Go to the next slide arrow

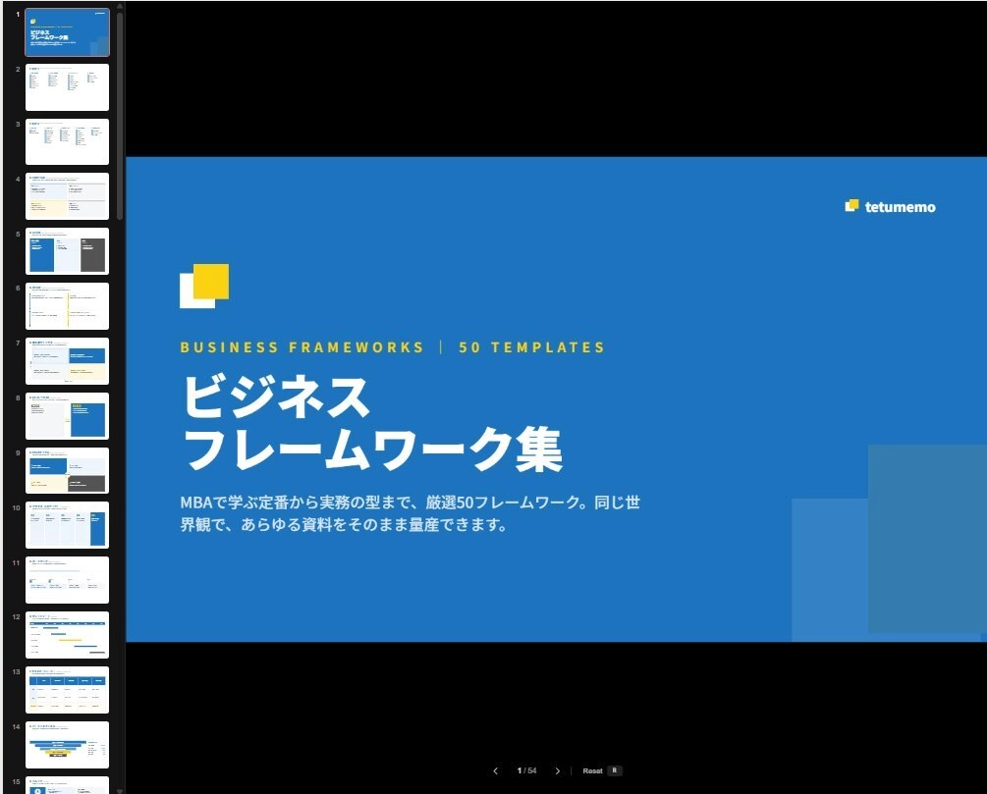557,770
